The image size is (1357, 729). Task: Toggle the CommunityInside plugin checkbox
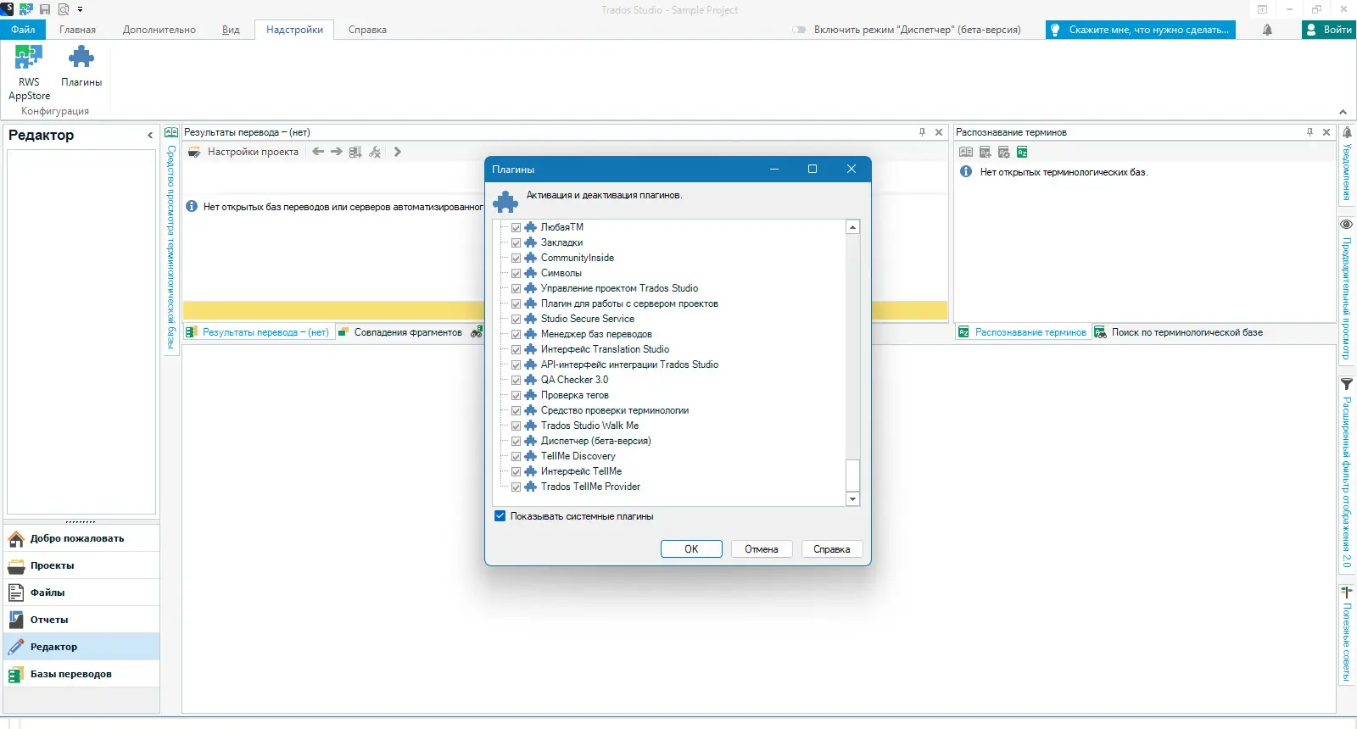tap(516, 258)
